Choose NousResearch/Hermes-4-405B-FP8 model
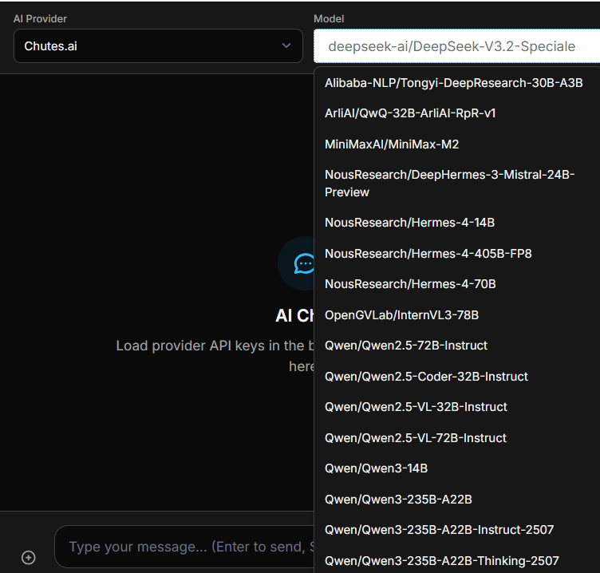The height and width of the screenshot is (573, 600). 428,254
